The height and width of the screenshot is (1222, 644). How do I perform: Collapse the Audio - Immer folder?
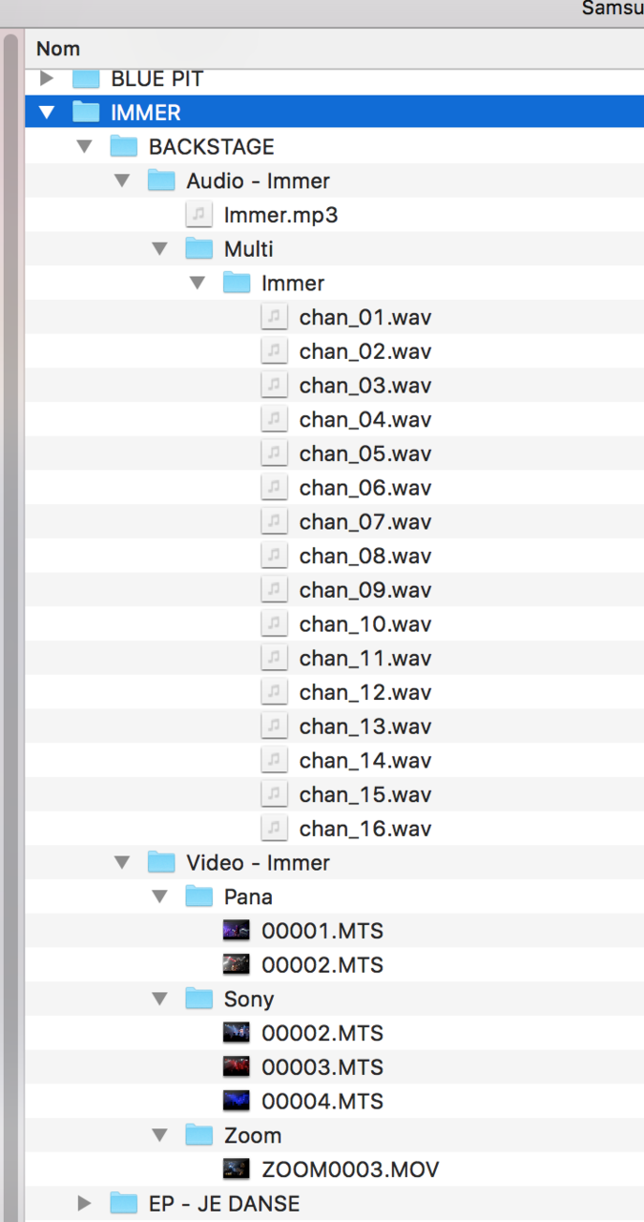(x=122, y=180)
